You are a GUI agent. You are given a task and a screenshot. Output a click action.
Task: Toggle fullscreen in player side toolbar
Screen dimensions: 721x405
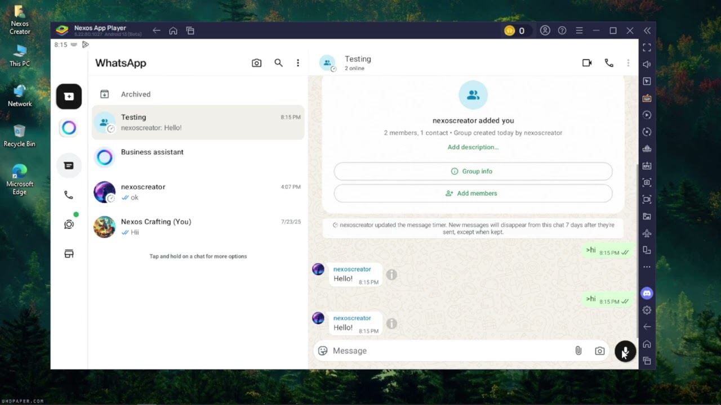(647, 47)
